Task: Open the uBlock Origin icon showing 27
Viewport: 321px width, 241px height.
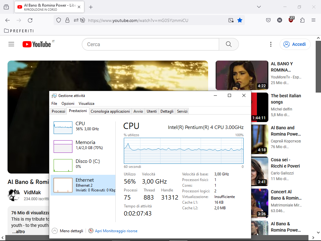Action: point(291,19)
